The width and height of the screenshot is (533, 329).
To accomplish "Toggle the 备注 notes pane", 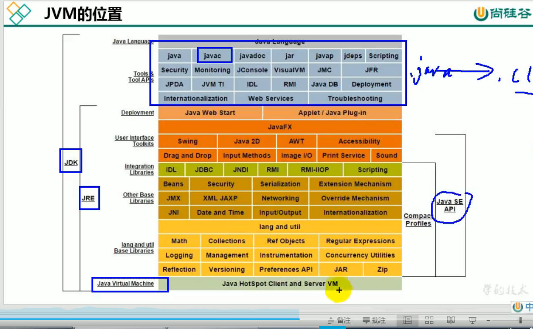I will [339, 320].
